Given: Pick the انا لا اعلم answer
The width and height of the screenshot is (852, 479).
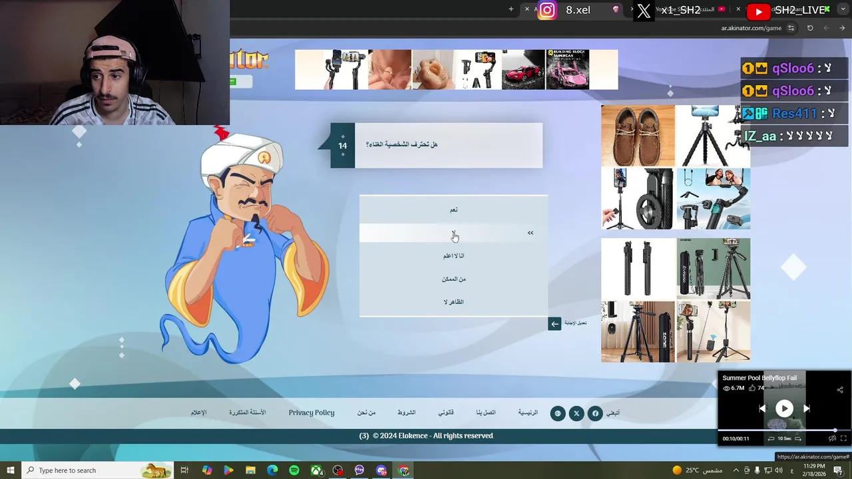Looking at the screenshot, I should 453,255.
